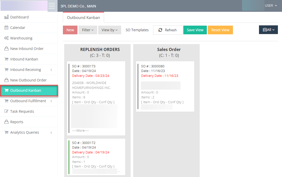Click the hamburger menu icon
The height and width of the screenshot is (177, 282).
[52, 6]
